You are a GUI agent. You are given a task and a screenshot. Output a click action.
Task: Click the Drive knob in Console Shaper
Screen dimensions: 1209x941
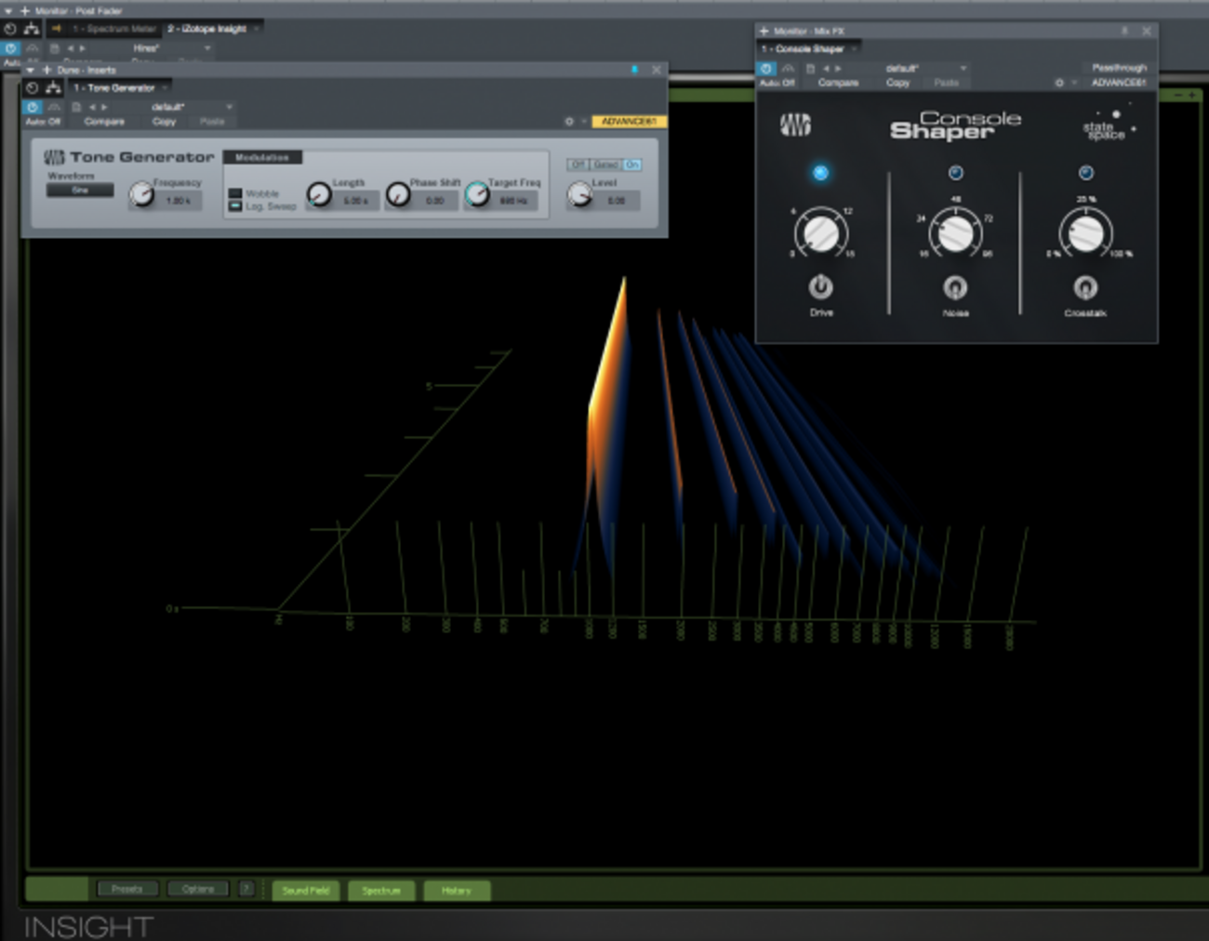820,233
